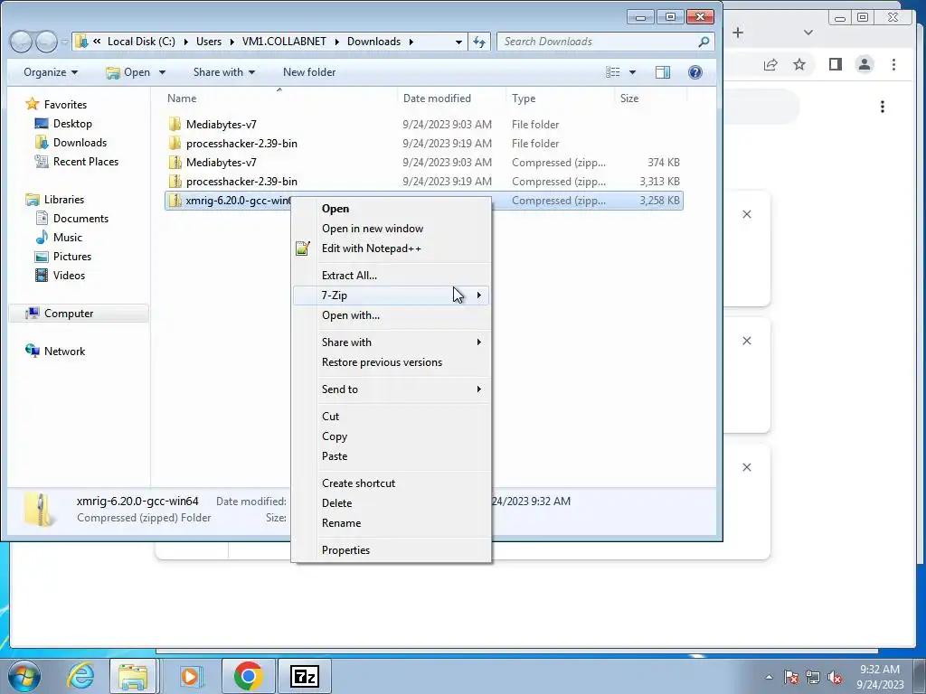Click the change view icon
The image size is (926, 694).
613,72
